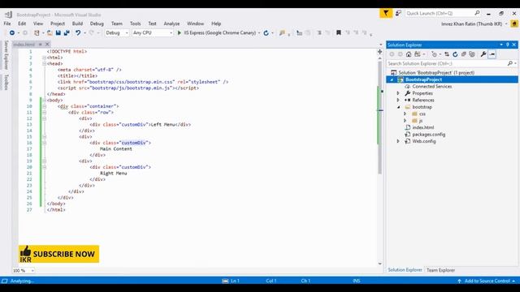Select packages.config in Solution Explorer
Screen dimensions: 520x292
pos(428,135)
